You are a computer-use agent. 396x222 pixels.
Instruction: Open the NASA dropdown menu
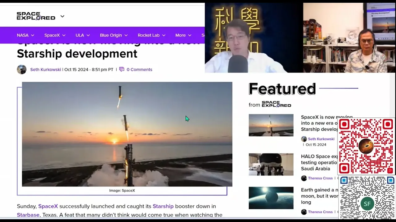pyautogui.click(x=25, y=35)
